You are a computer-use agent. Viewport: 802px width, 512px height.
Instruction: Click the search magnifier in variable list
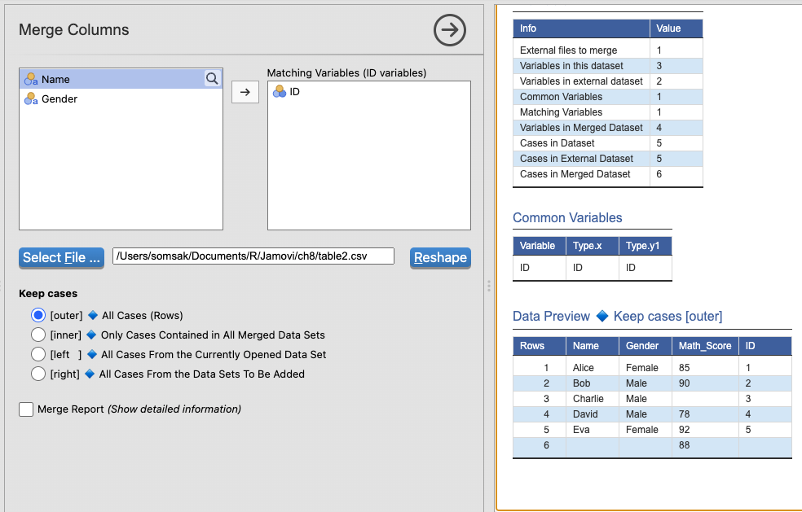click(x=212, y=79)
